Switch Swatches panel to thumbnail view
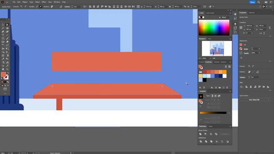Viewport: 274px width, 154px height. (x=229, y=67)
